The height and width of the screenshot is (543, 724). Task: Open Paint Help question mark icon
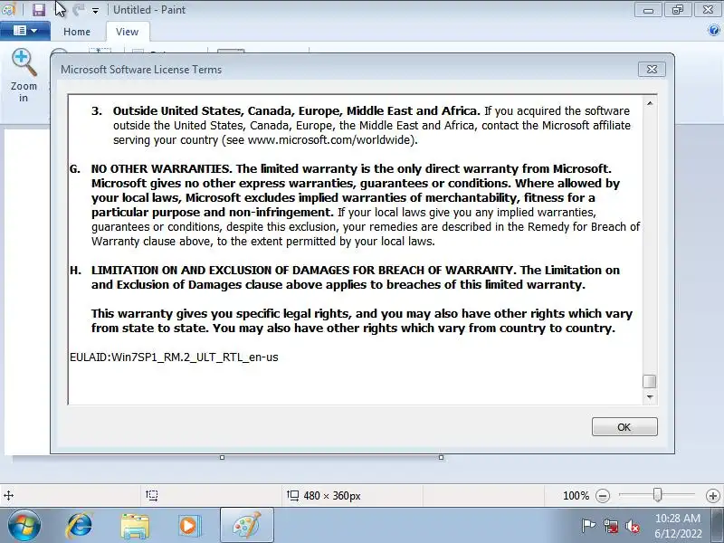pyautogui.click(x=713, y=31)
